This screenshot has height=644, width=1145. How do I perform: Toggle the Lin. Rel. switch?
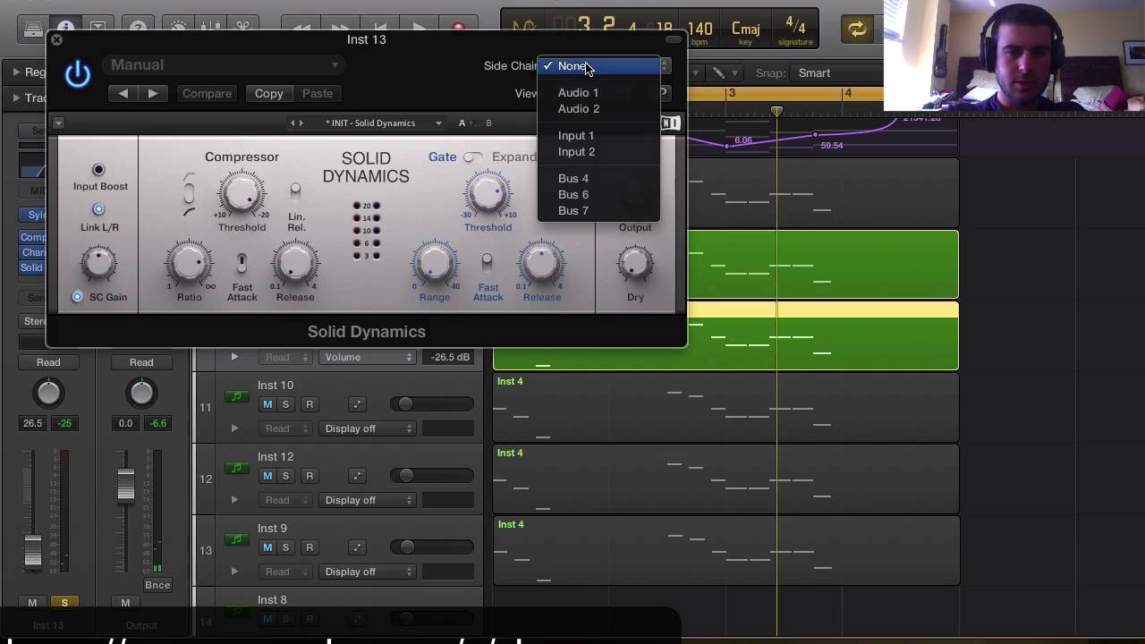(x=295, y=191)
